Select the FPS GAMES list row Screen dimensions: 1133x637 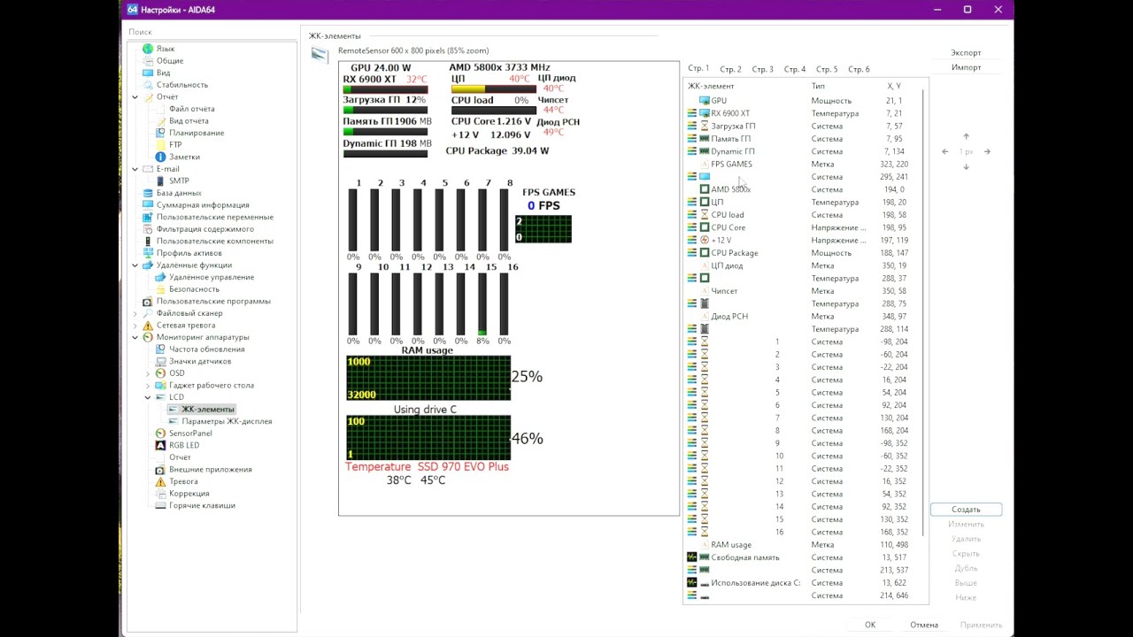[x=801, y=164]
